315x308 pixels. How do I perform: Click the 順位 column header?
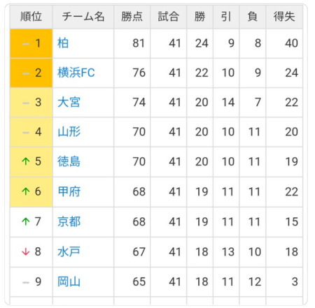[31, 17]
